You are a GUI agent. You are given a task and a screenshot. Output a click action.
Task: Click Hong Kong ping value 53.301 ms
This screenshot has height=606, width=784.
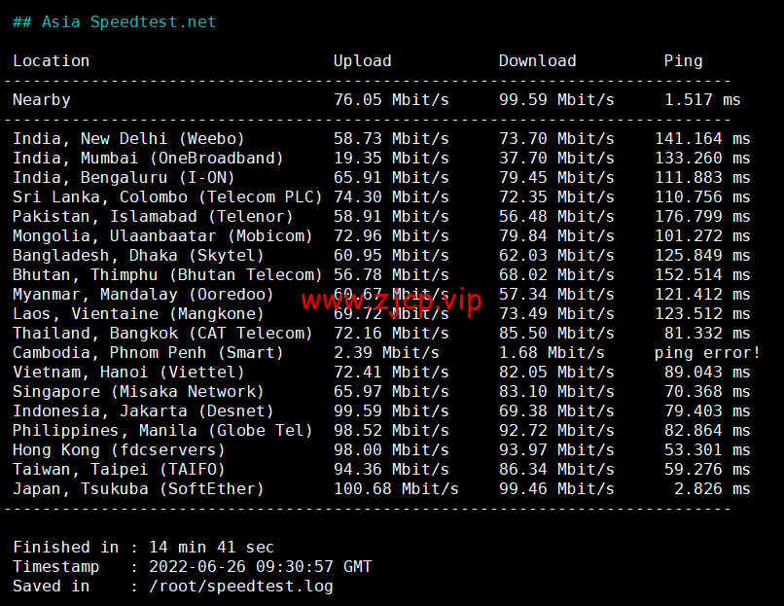tap(707, 450)
